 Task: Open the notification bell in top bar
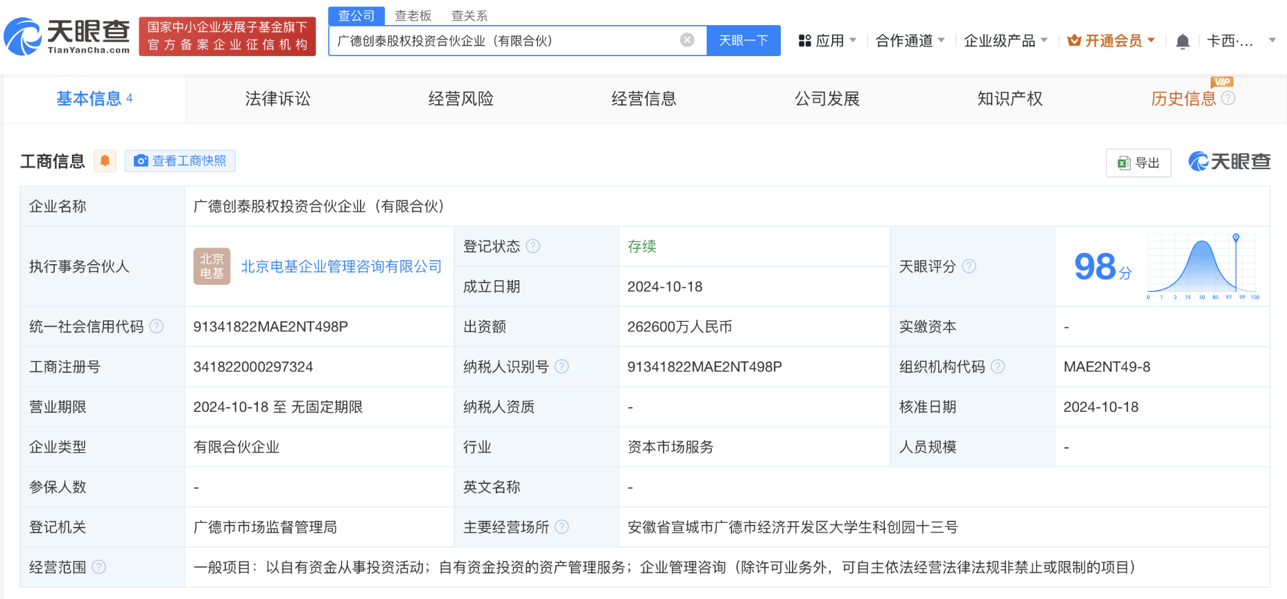(x=1182, y=42)
